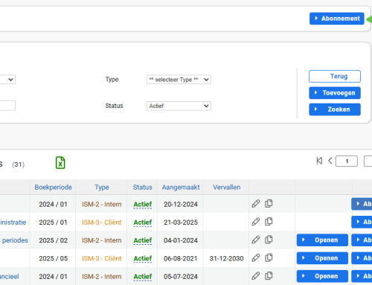Go to previous page of results
The height and width of the screenshot is (285, 372).
click(x=330, y=161)
